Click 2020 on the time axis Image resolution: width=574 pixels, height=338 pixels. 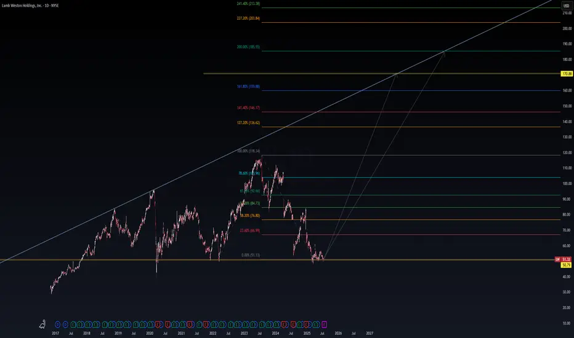tap(150, 333)
